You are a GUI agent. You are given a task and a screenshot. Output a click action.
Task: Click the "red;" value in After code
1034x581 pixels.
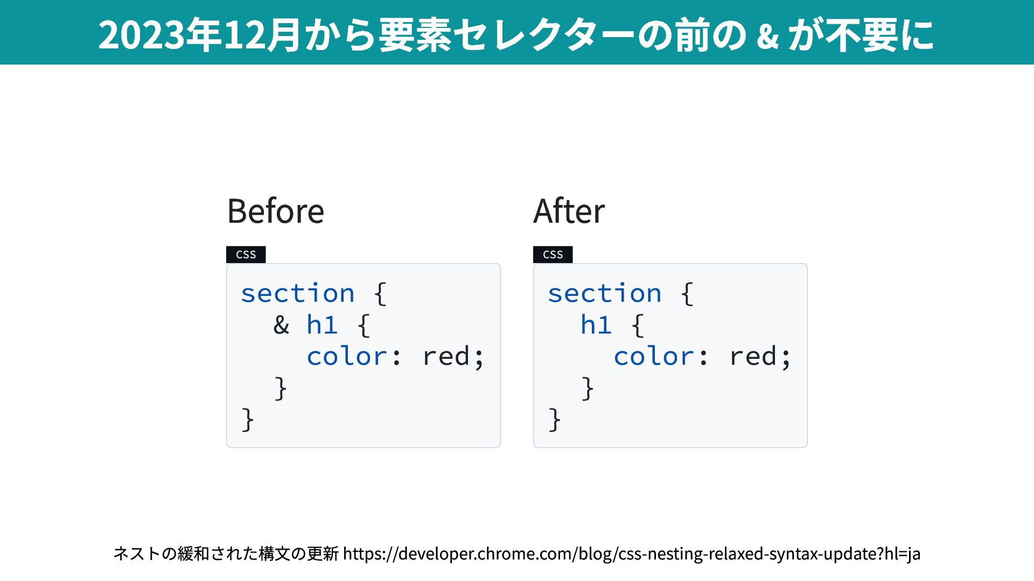[x=760, y=357]
